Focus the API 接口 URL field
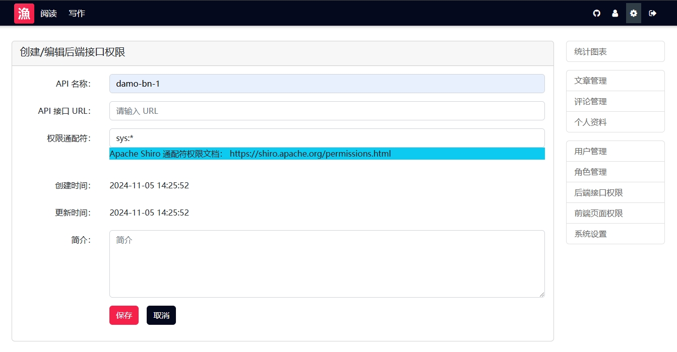 [x=327, y=111]
